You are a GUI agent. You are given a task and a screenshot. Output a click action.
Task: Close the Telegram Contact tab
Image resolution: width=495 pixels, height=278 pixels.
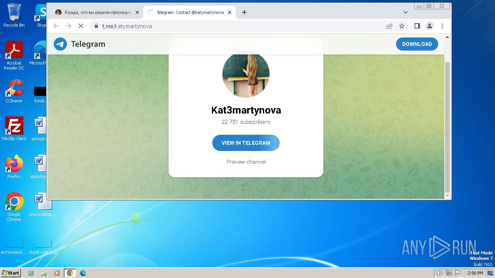click(230, 12)
